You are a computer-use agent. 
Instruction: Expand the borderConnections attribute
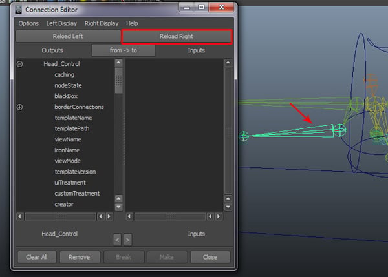(x=19, y=107)
